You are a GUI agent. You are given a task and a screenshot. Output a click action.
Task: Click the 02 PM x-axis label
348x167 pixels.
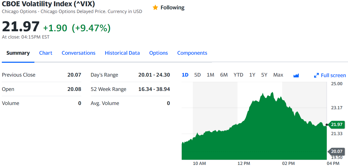tap(288, 163)
